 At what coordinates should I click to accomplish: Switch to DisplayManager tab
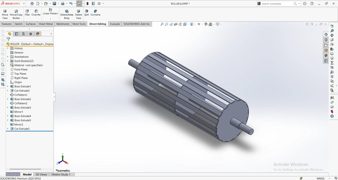(38, 34)
